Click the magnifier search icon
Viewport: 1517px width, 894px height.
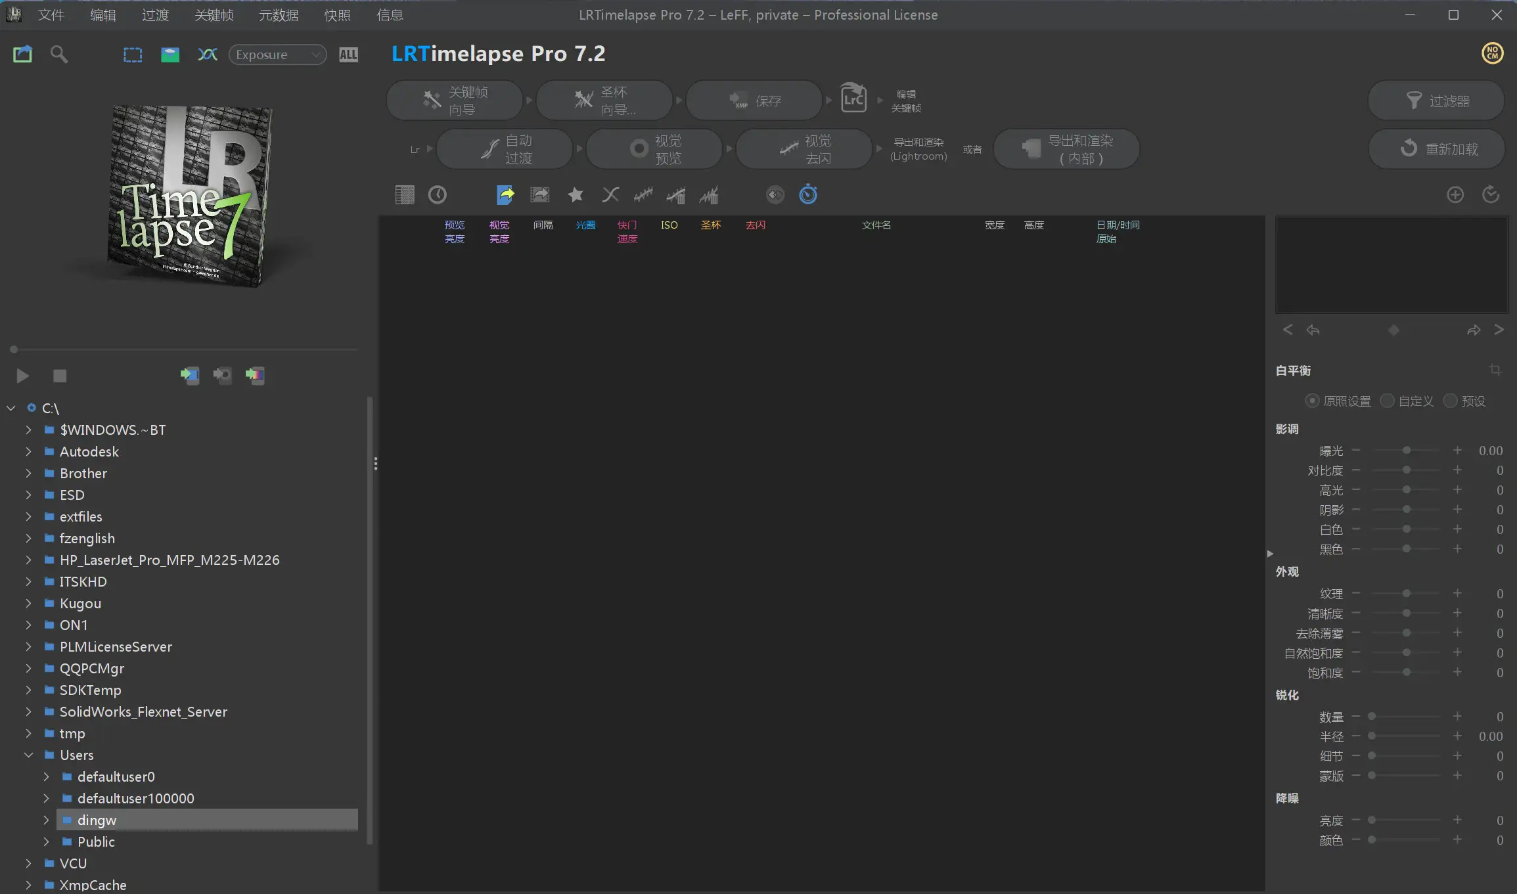click(59, 55)
